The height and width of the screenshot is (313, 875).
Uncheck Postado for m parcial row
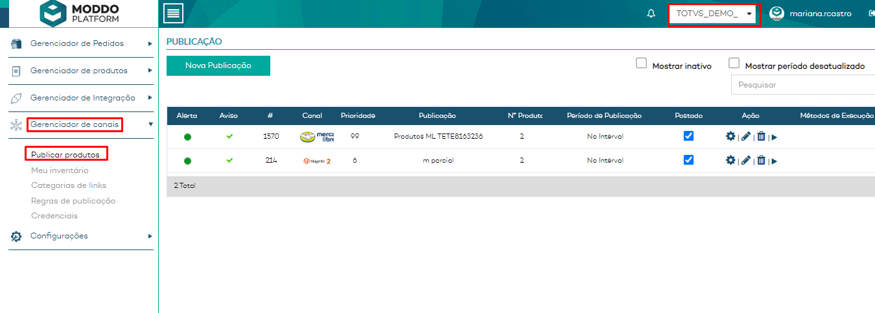pos(688,159)
